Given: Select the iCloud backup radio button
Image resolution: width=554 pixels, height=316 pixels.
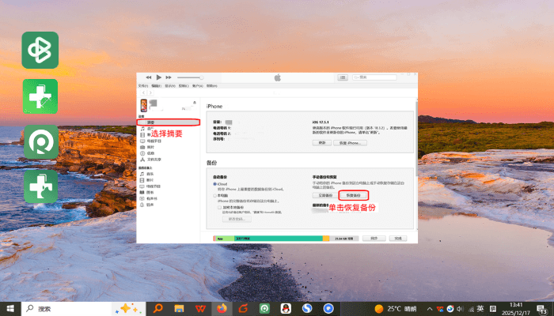Looking at the screenshot, I should coord(214,184).
